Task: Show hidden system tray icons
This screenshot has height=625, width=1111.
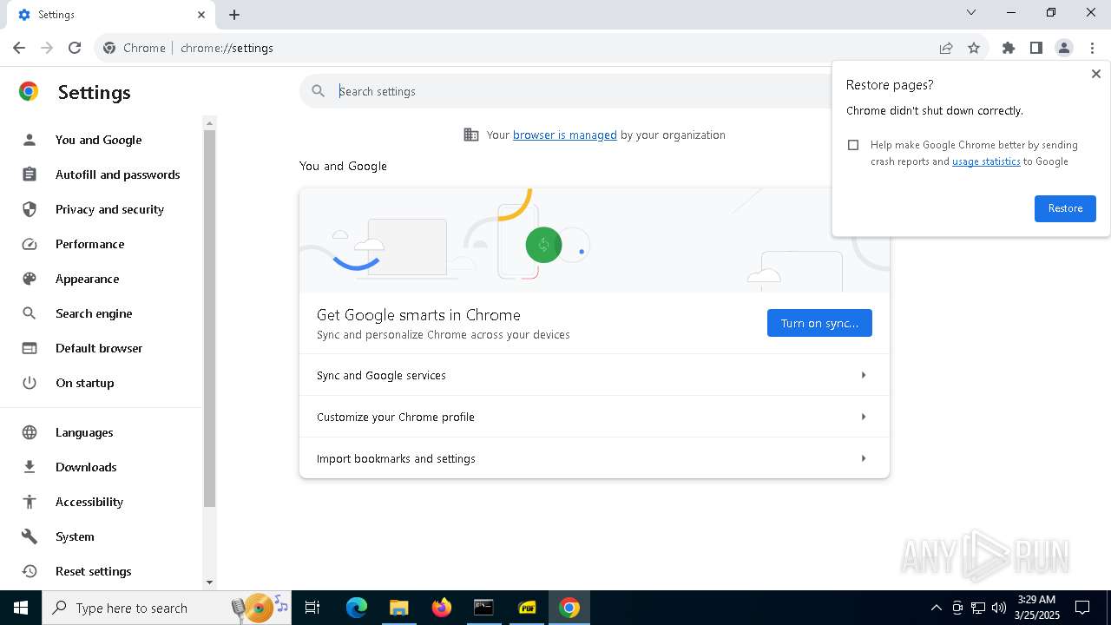Action: tap(936, 608)
